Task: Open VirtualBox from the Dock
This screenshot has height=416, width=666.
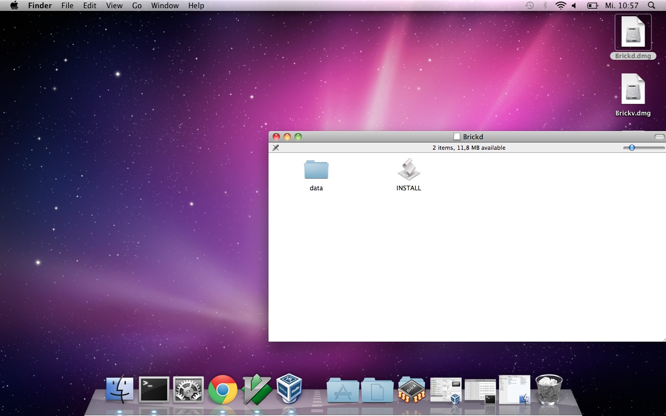Action: pos(289,389)
